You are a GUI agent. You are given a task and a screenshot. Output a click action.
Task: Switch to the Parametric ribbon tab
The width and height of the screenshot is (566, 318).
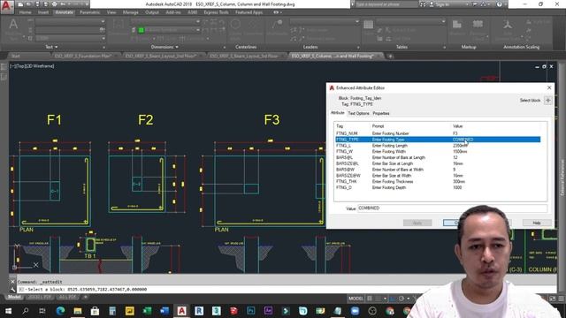click(x=90, y=12)
